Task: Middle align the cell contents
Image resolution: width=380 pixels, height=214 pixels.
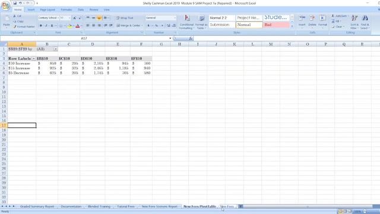Action: click(x=93, y=18)
